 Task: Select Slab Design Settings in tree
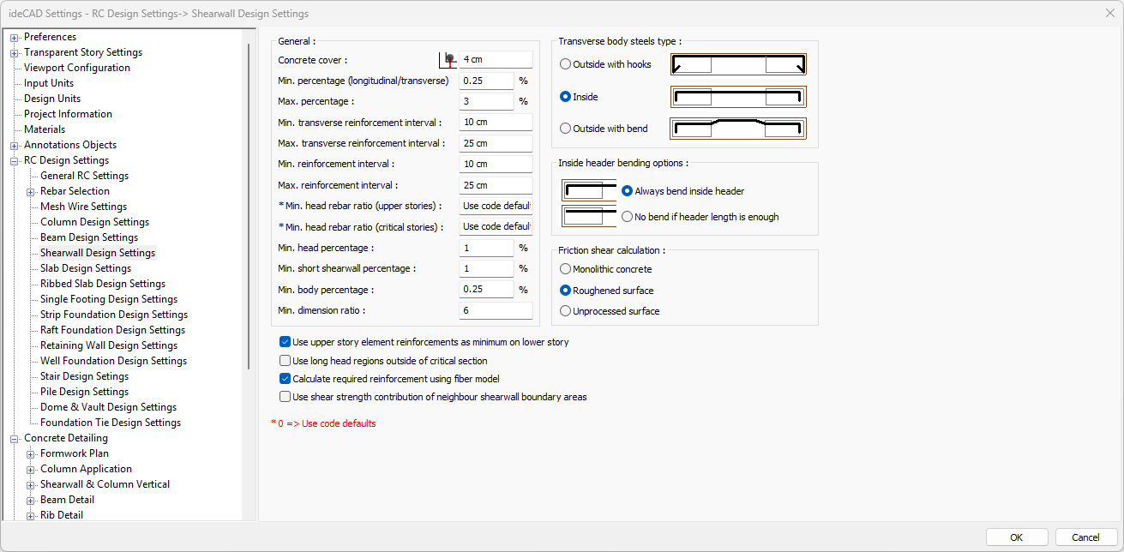86,268
